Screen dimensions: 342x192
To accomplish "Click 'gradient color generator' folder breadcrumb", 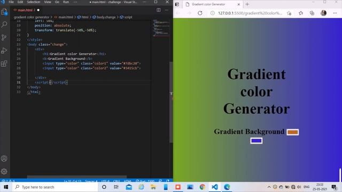I will pyautogui.click(x=32, y=17).
